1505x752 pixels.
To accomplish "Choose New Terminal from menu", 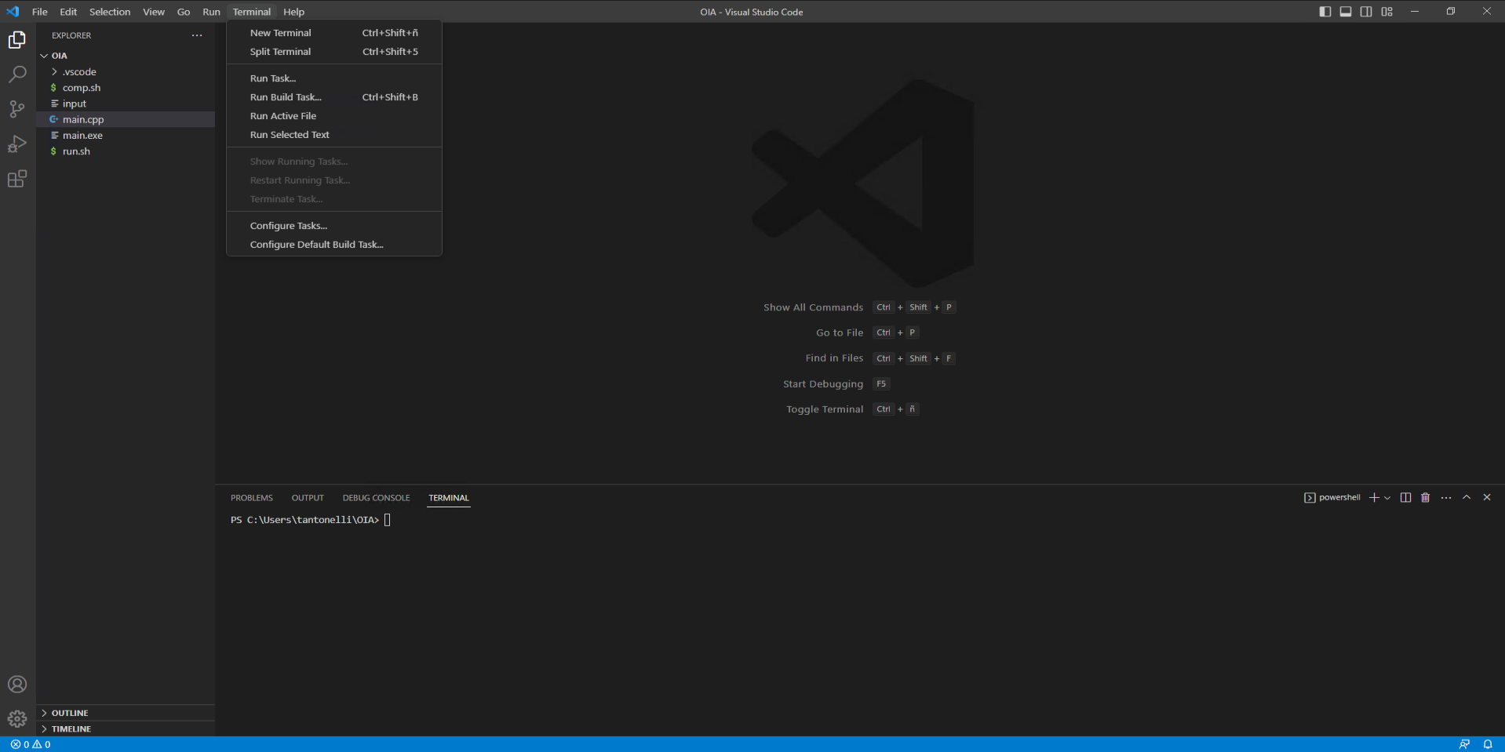I will 334,33.
